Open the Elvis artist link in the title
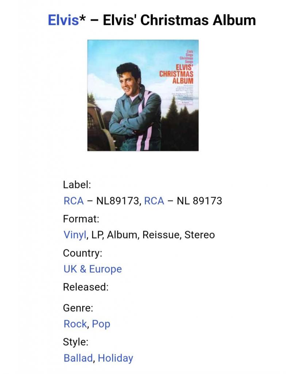The image size is (286, 374). pyautogui.click(x=63, y=20)
